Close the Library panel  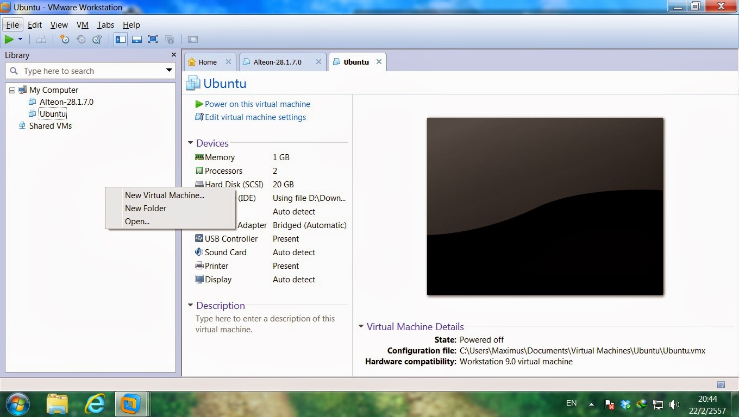click(174, 55)
